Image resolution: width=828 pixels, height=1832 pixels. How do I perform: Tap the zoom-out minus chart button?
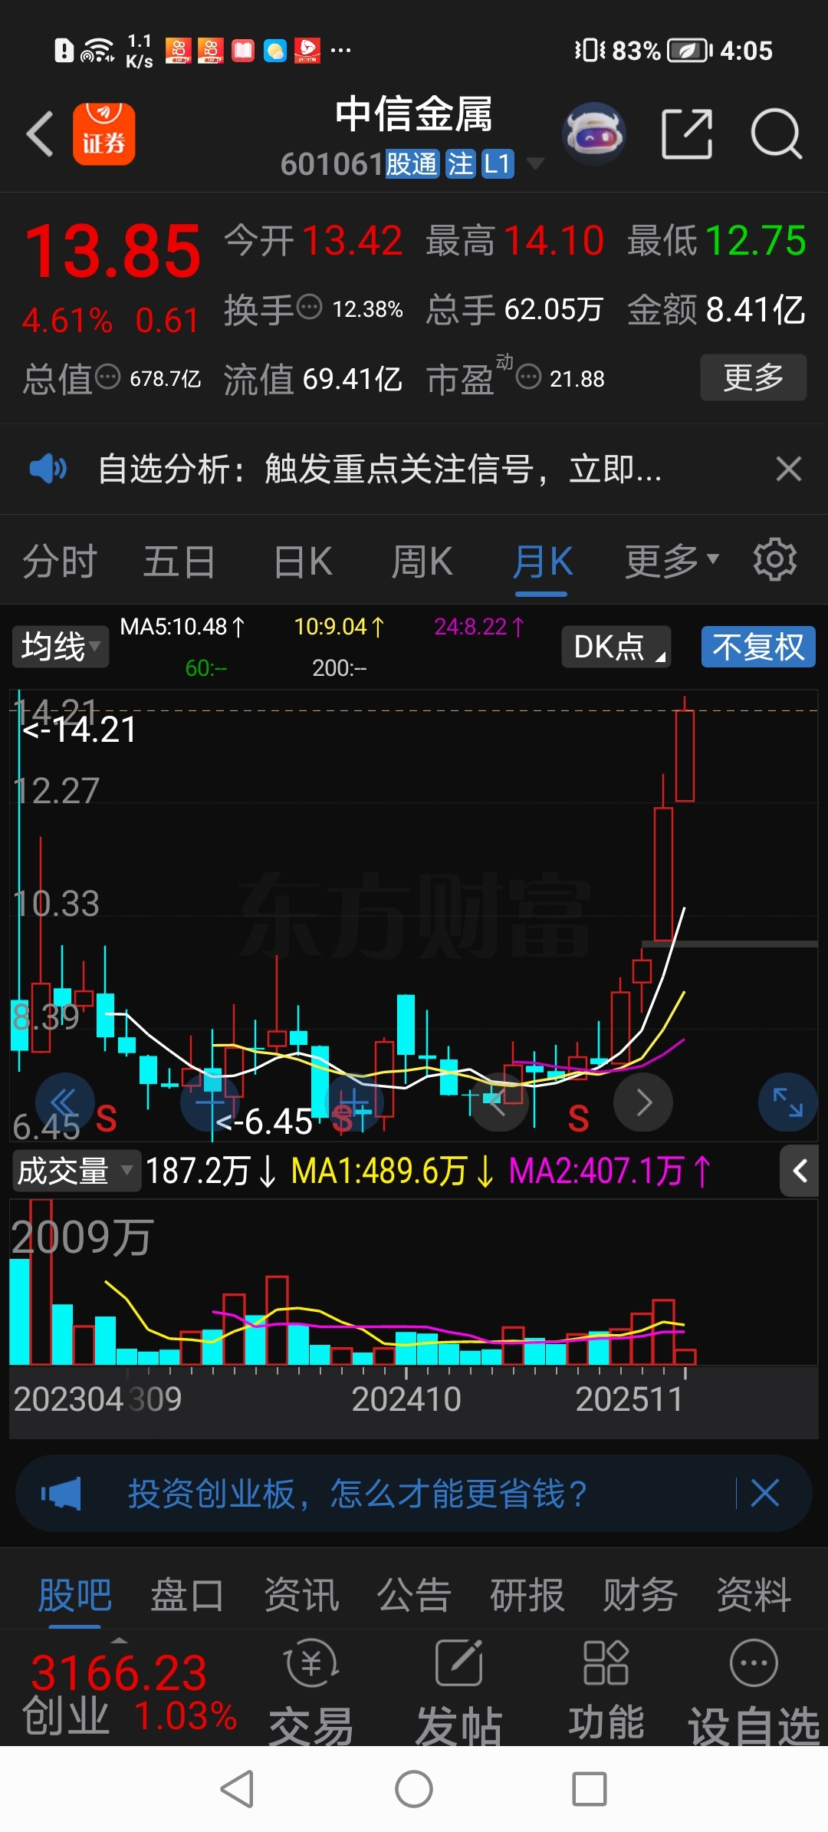pos(210,1102)
